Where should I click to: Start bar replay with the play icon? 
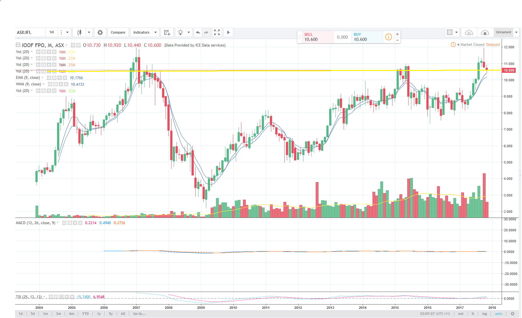228,32
